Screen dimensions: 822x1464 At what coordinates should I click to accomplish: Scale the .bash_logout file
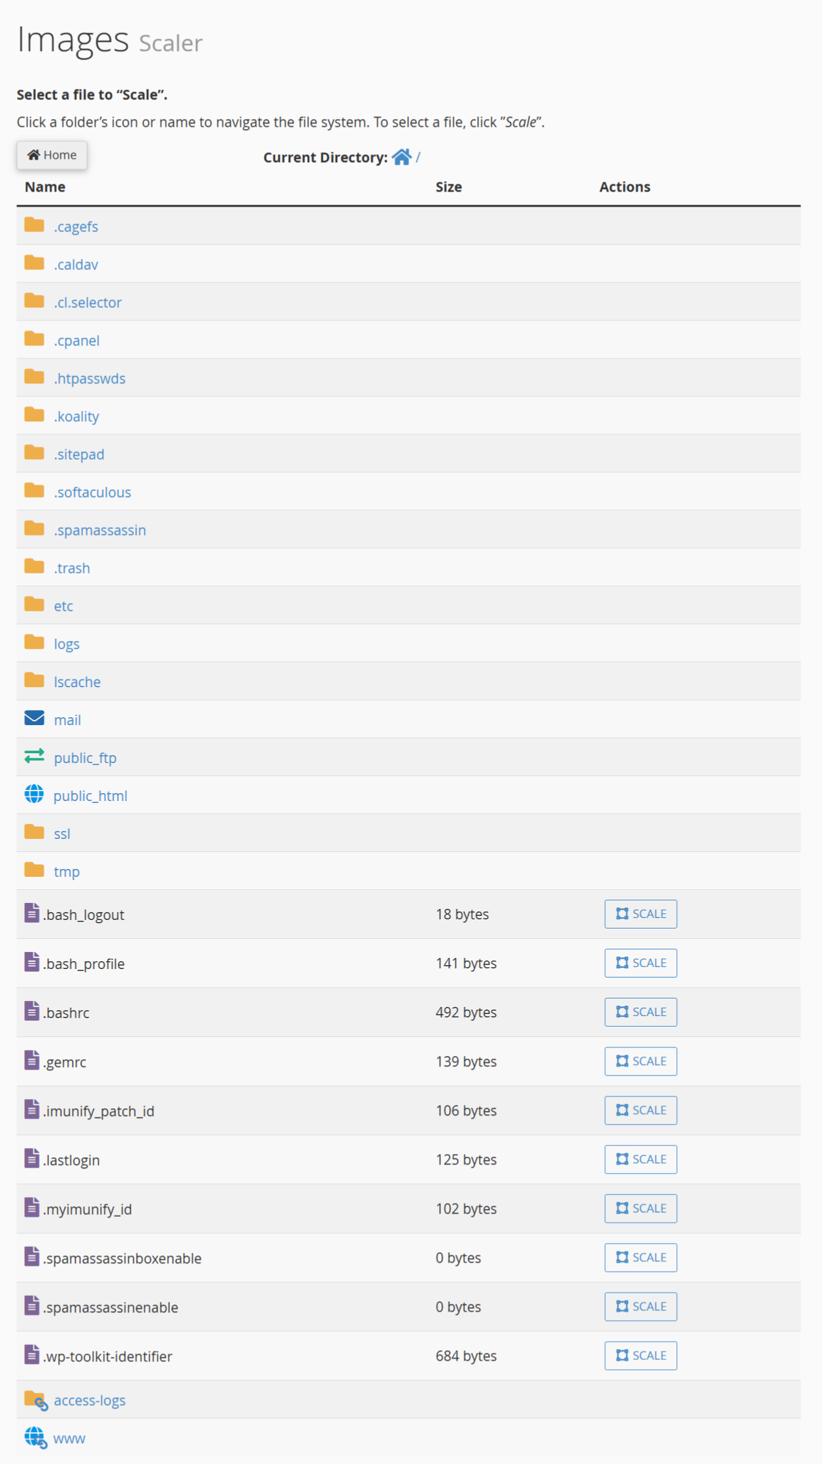[x=640, y=914]
